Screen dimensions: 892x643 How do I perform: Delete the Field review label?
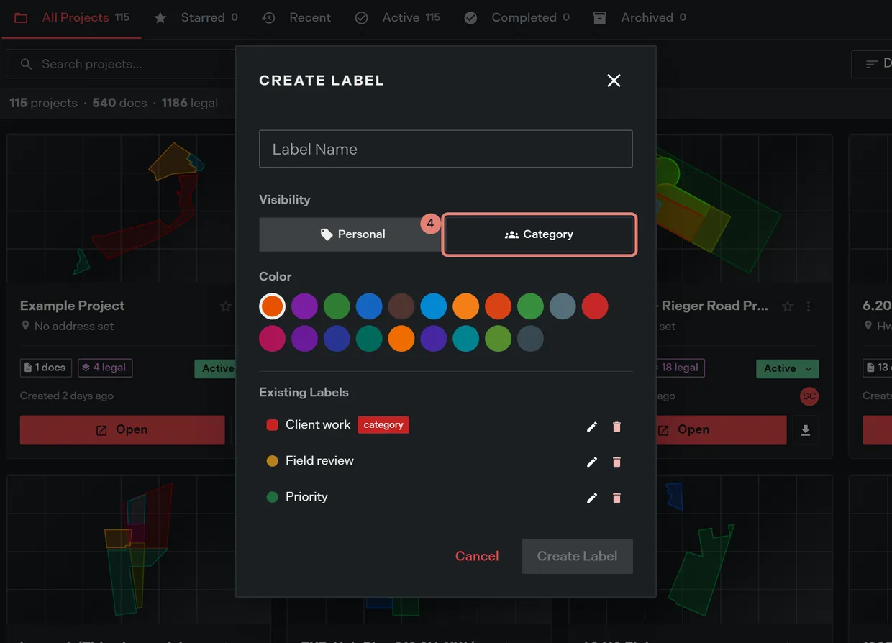[x=616, y=462]
